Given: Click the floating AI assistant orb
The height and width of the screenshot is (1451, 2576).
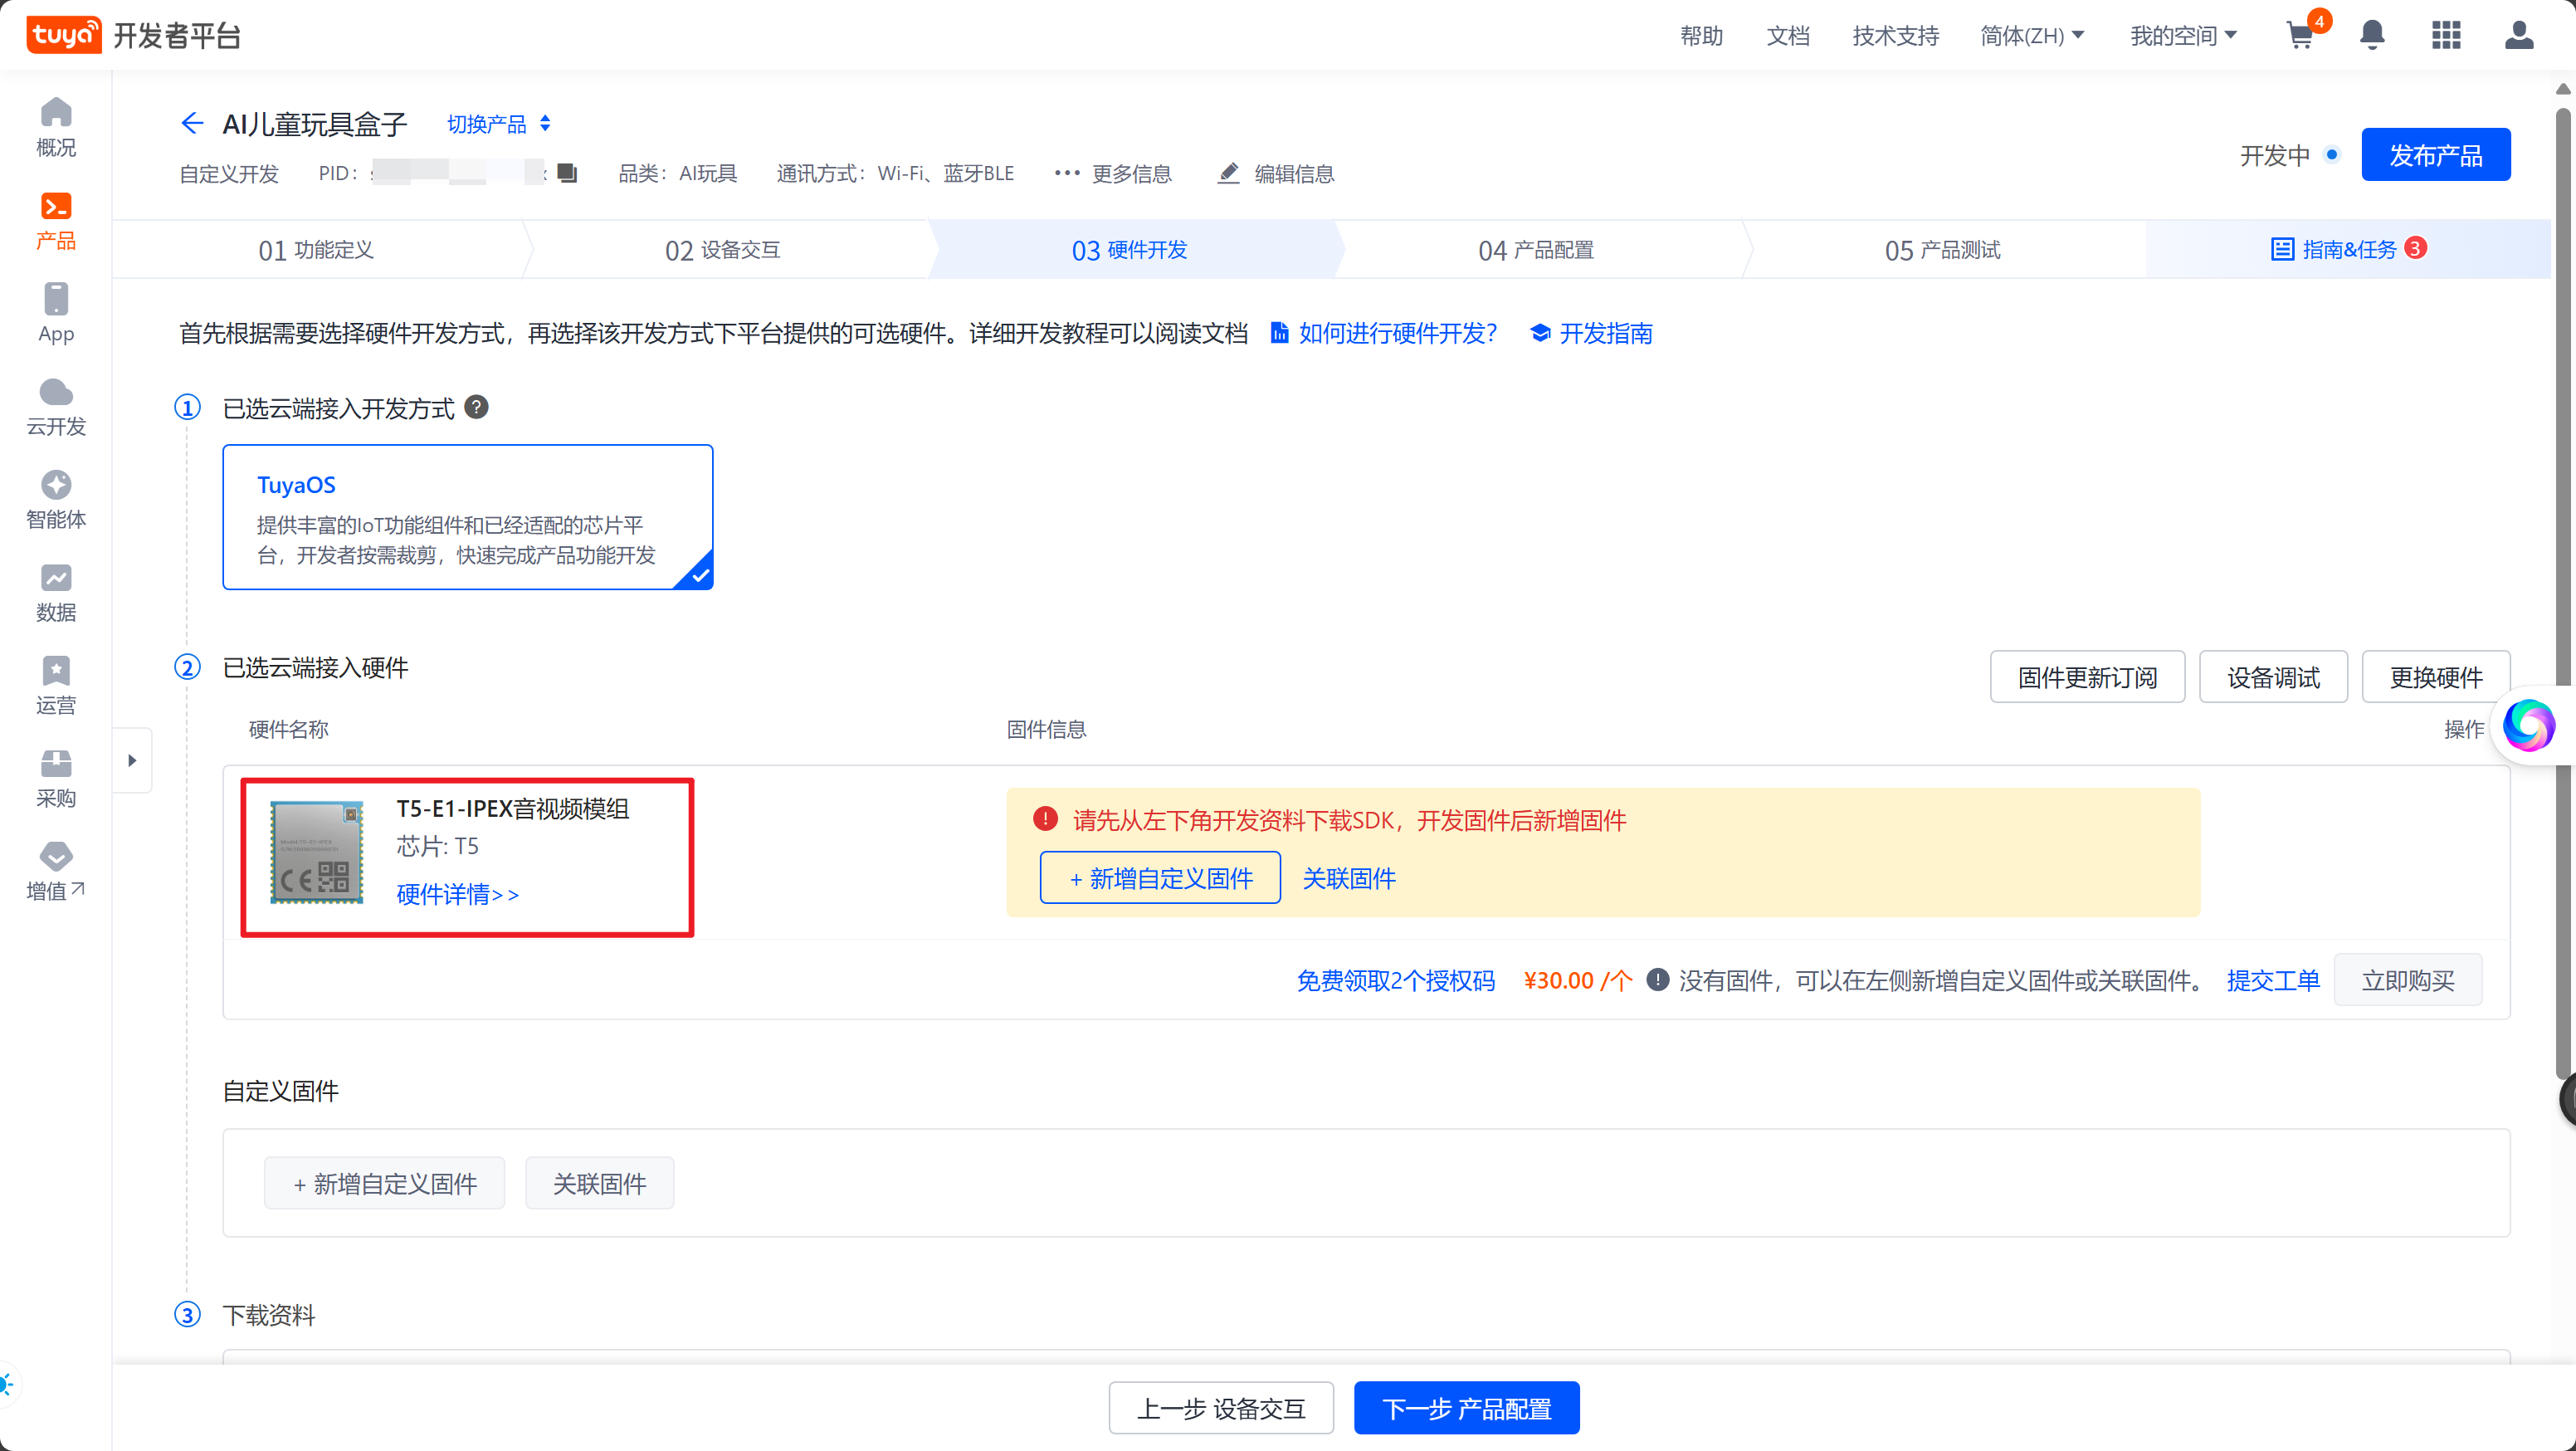Looking at the screenshot, I should tap(2528, 725).
